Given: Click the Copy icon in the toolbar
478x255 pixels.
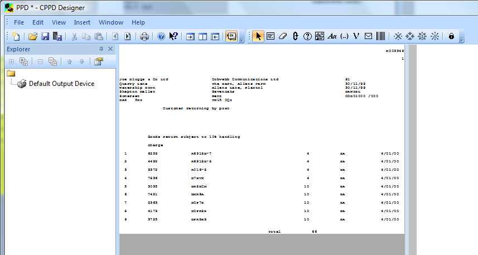Looking at the screenshot, I should point(86,36).
